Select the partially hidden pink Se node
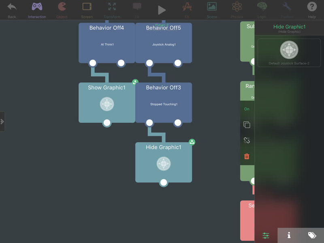Image resolution: width=324 pixels, height=243 pixels. (x=247, y=220)
